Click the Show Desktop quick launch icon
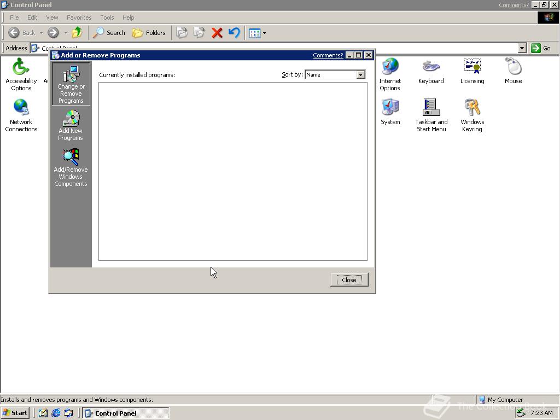Viewport: 560px width, 420px height. tap(43, 413)
